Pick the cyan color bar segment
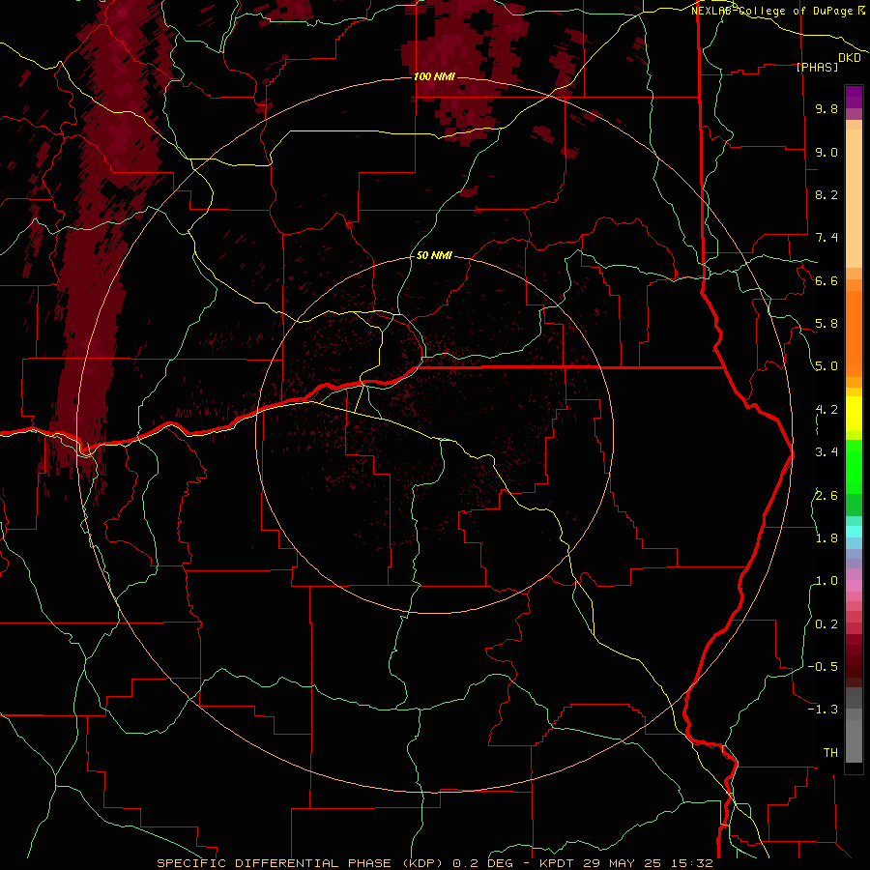 tap(854, 532)
